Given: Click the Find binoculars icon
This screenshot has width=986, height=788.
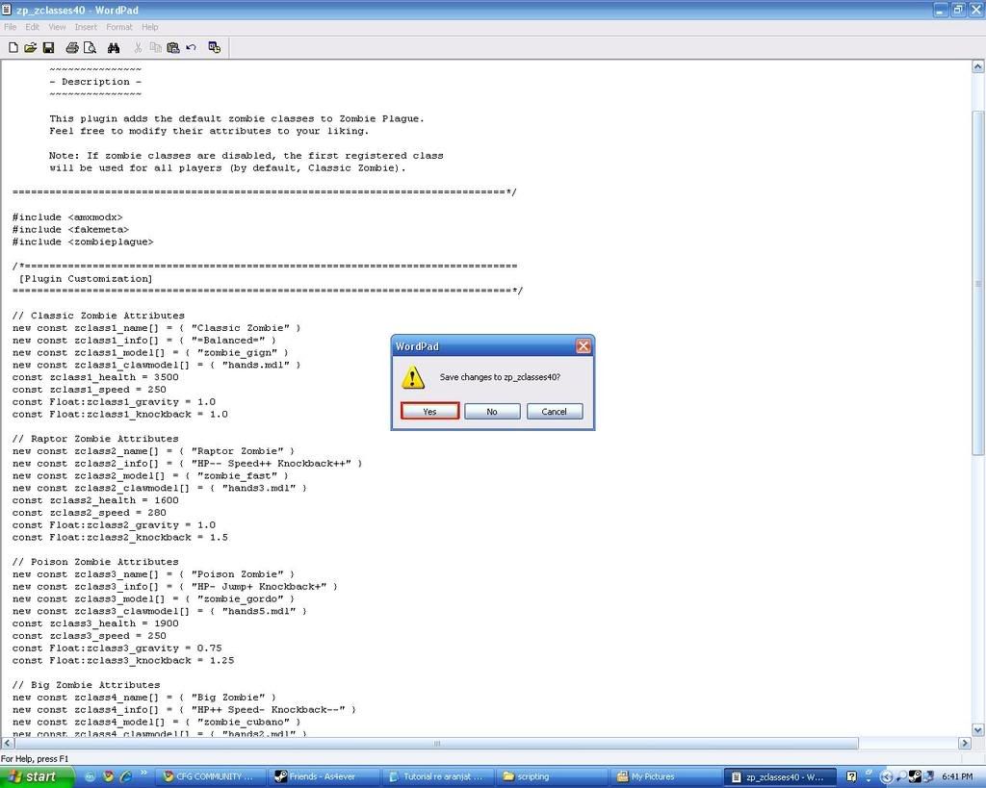Looking at the screenshot, I should tap(114, 48).
